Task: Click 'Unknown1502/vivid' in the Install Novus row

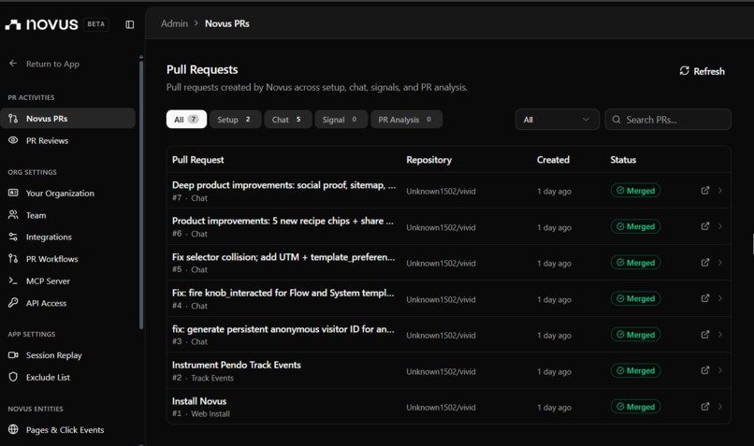Action: tap(441, 407)
